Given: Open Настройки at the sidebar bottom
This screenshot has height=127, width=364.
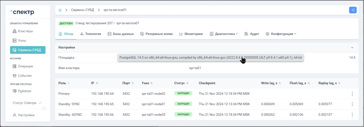Looking at the screenshot, I should (26, 115).
